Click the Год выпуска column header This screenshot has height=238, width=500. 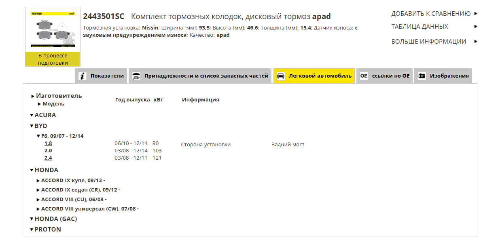coord(132,100)
